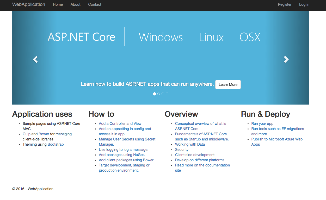Click Sample pages using ASP.NET Core MVC
The height and width of the screenshot is (200, 326).
point(51,126)
